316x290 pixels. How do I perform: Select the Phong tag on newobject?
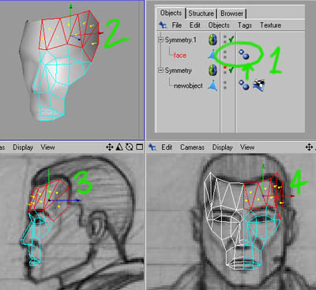(x=244, y=85)
